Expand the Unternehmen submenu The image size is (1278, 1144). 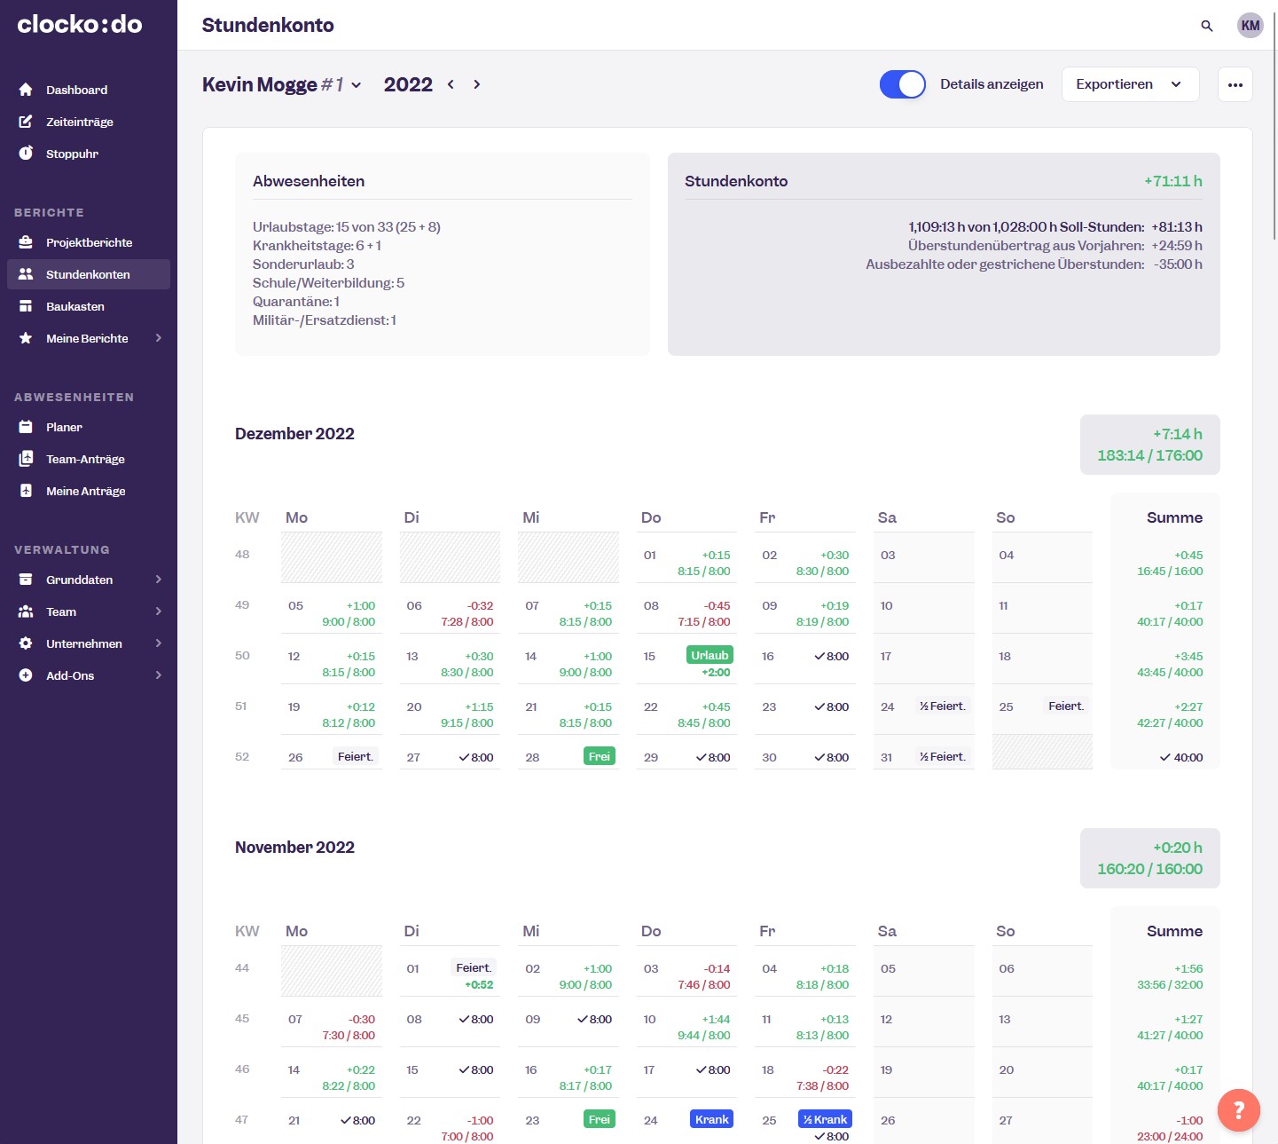coord(158,643)
